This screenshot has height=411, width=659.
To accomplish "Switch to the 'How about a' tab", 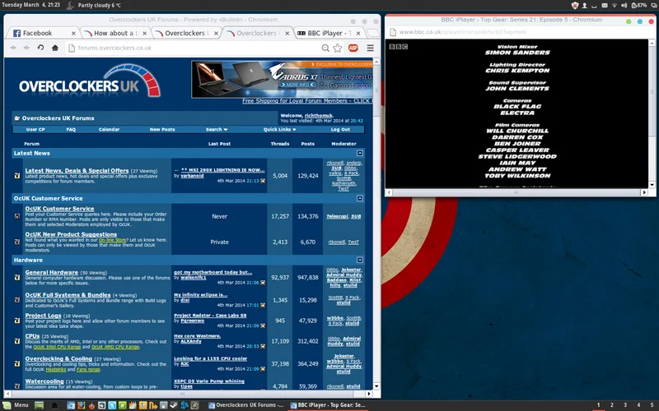I will coord(114,33).
